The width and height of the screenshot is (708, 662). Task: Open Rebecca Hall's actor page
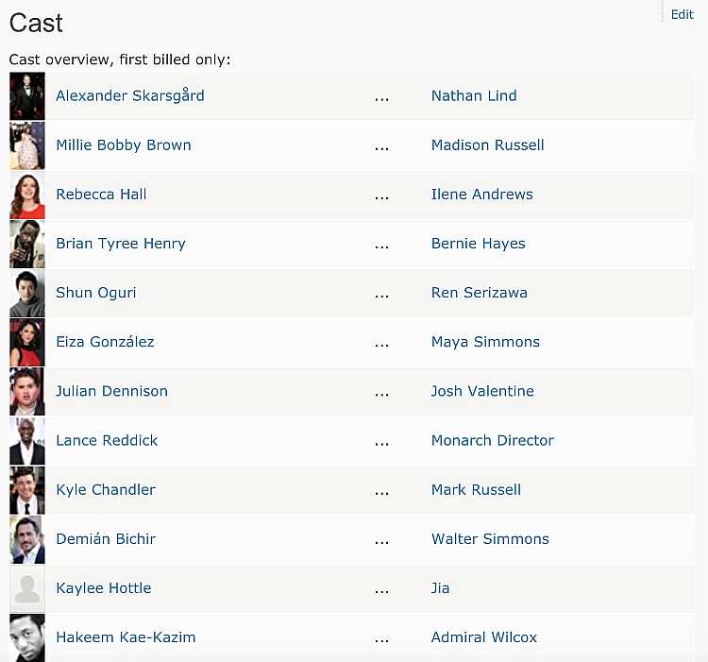(x=101, y=194)
